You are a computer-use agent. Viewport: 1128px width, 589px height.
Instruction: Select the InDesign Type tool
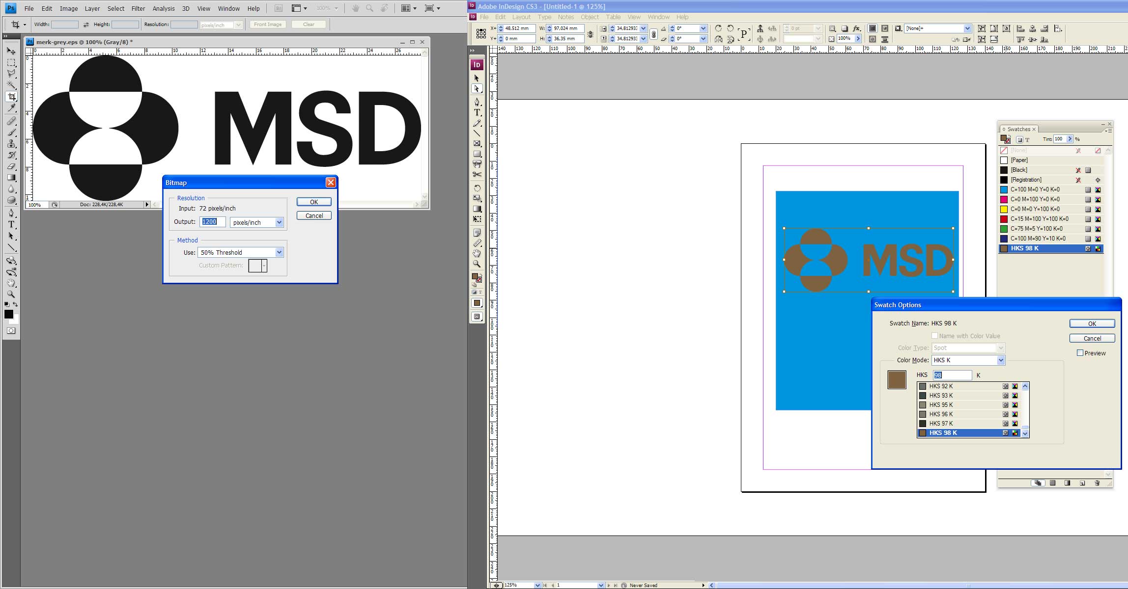tap(477, 112)
